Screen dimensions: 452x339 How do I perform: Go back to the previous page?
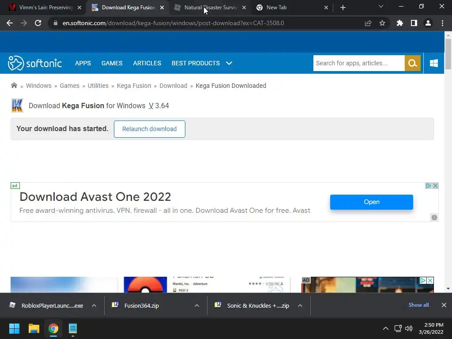(x=10, y=23)
